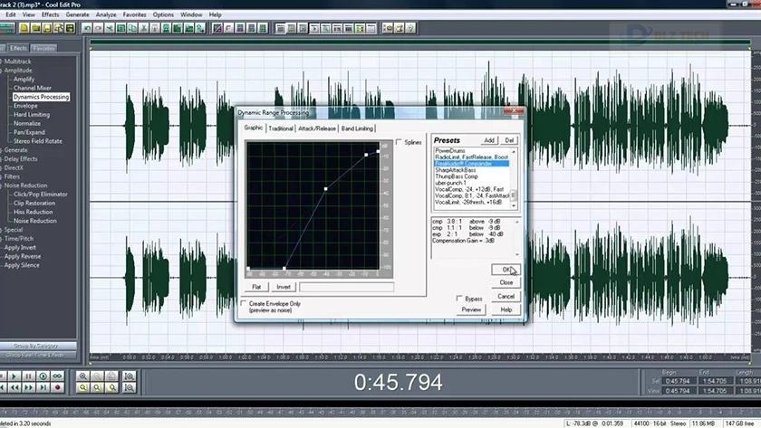Screen dimensions: 761x428
Task: Switch to the Attack/Release tab
Action: tap(317, 128)
